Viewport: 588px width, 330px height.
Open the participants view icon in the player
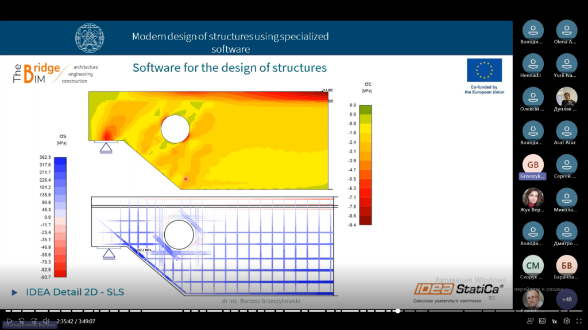click(x=529, y=321)
